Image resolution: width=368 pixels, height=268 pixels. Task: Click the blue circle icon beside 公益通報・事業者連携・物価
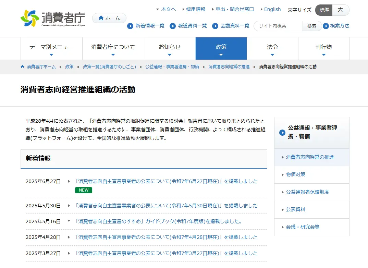[x=282, y=133]
